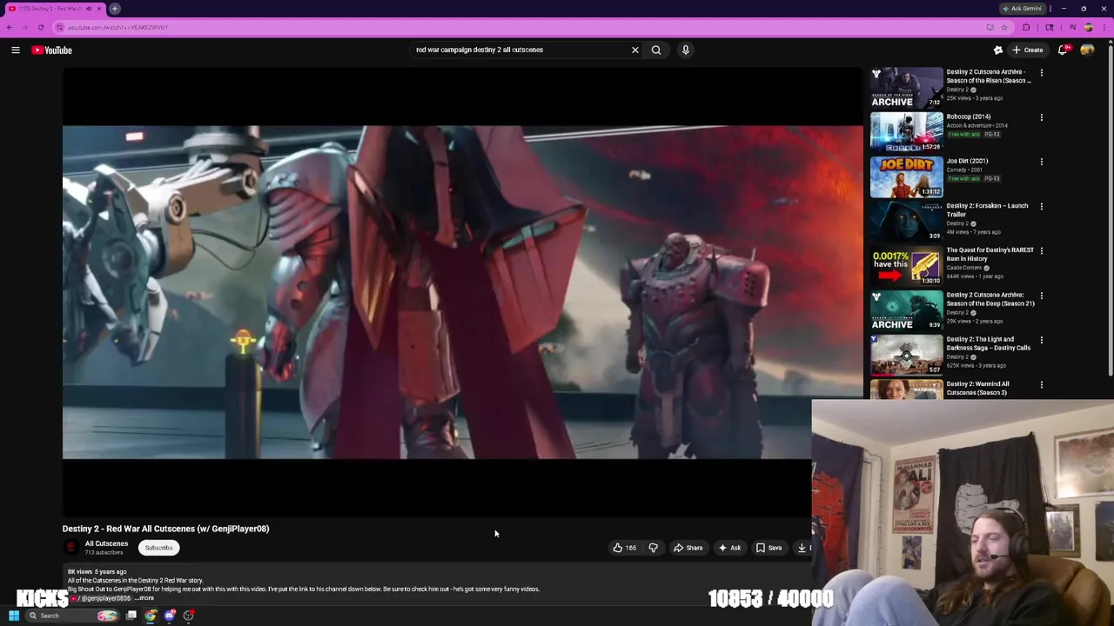This screenshot has height=626, width=1114.
Task: Open options for Forsaken Launch Trailer
Action: 1041,207
